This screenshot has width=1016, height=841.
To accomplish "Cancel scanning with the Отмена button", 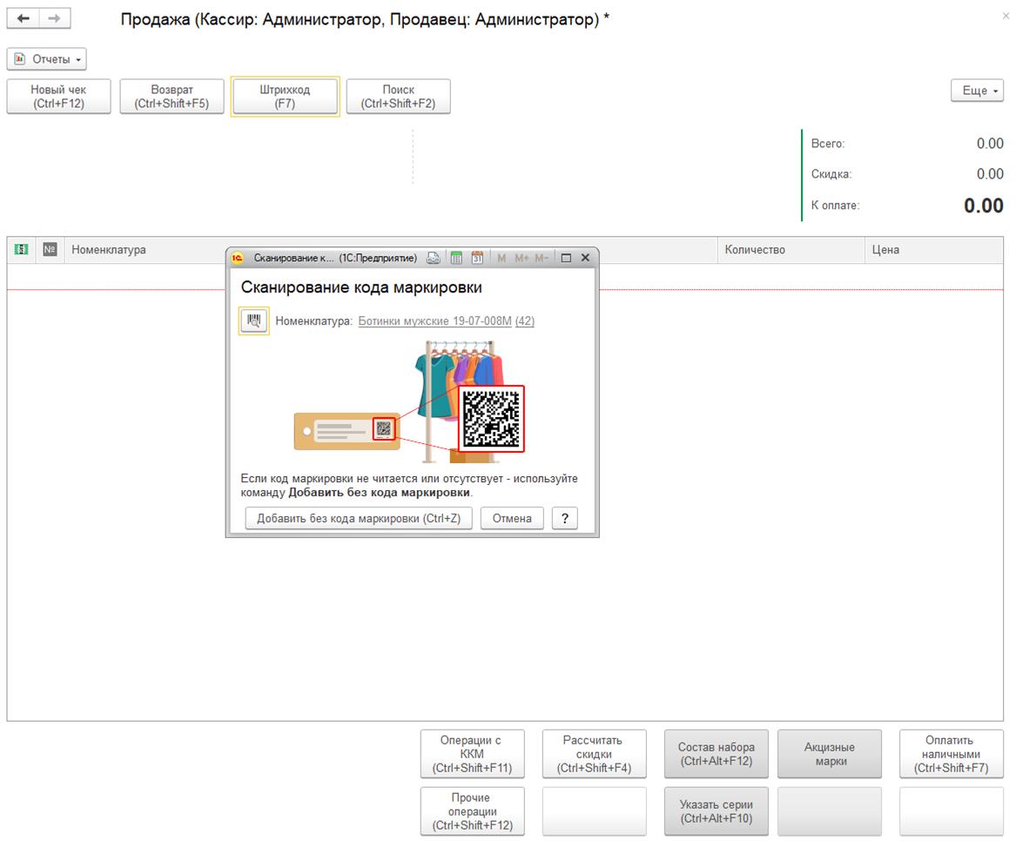I will (x=512, y=518).
